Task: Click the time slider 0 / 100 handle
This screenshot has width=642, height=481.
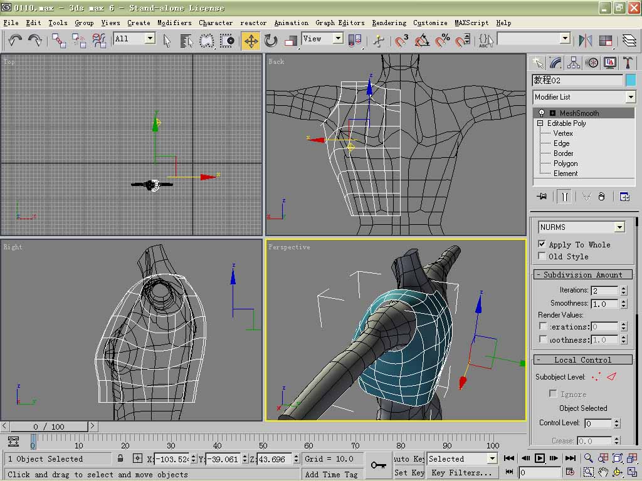Action: (49, 427)
